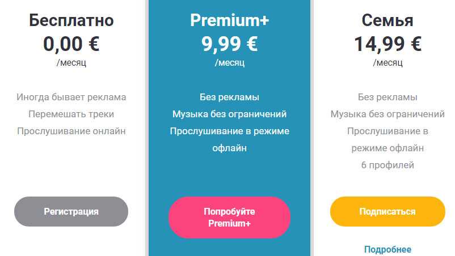Click /месяц label under the Бесплатно price
455x256 pixels.
[71, 62]
